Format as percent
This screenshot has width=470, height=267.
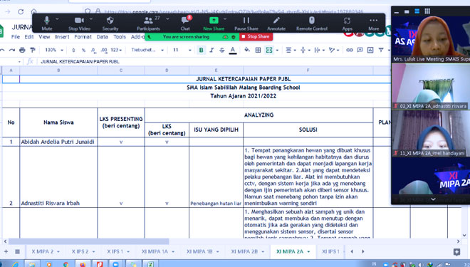coord(83,50)
